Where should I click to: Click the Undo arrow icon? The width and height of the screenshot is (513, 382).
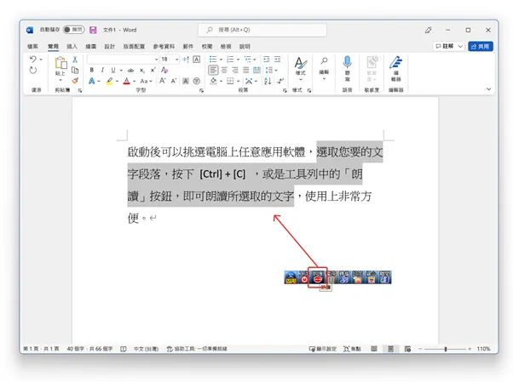click(x=33, y=60)
